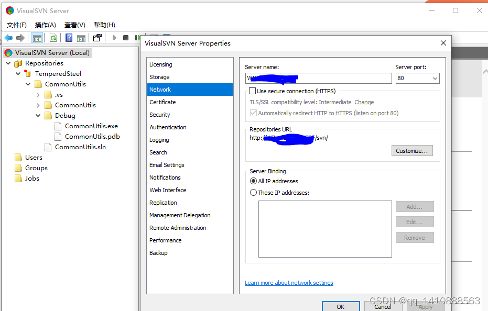488x311 pixels.
Task: Switch to the Certificate page
Action: [x=190, y=102]
